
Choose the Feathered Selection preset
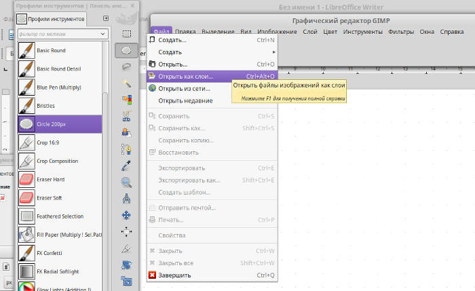tap(60, 216)
